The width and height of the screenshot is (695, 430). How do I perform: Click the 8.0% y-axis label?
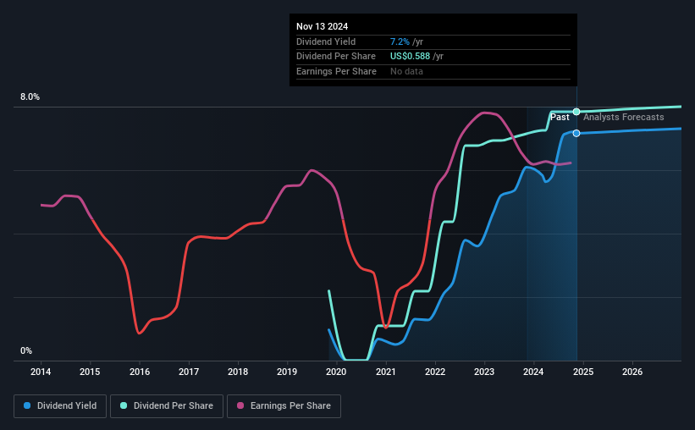point(30,97)
